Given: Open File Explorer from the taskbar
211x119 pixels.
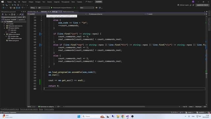Looking at the screenshot, I should tap(118, 116).
